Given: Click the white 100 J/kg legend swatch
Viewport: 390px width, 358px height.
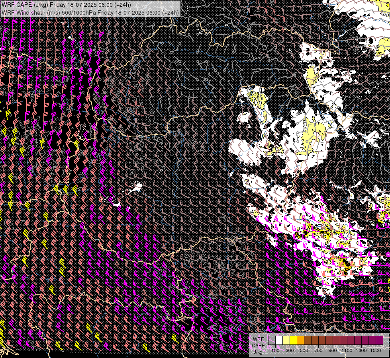Looking at the screenshot, I should (279, 340).
